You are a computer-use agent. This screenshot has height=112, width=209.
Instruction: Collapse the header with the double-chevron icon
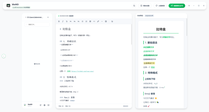coord(189,6)
